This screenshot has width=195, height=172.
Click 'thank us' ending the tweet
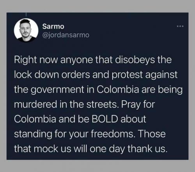(x=147, y=149)
